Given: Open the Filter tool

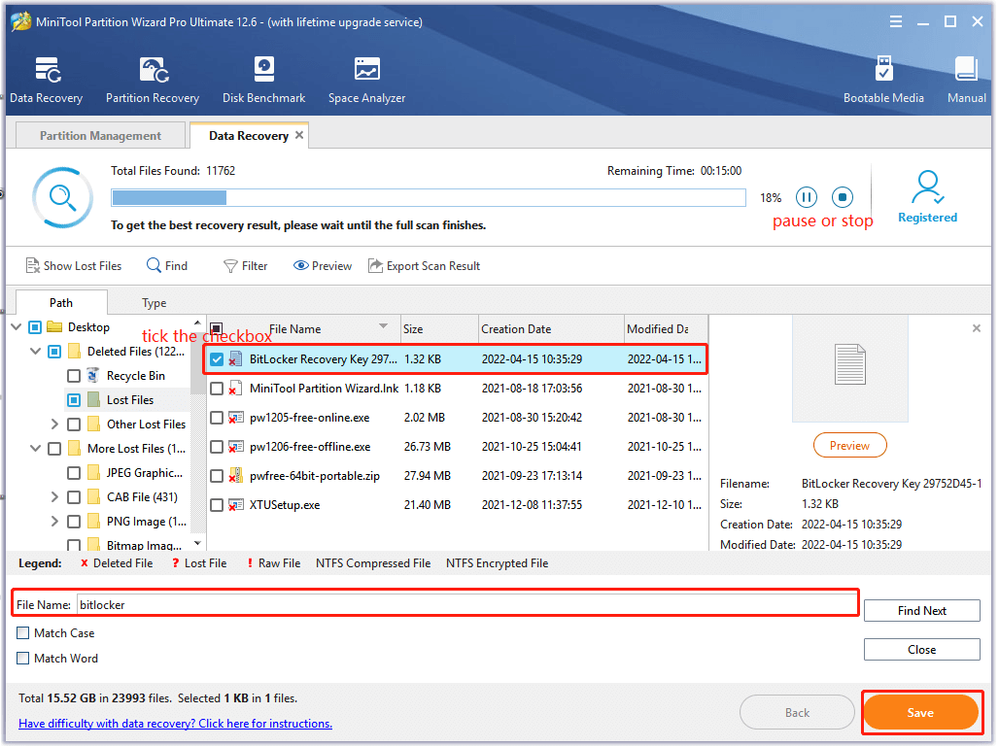Looking at the screenshot, I should click(x=245, y=266).
